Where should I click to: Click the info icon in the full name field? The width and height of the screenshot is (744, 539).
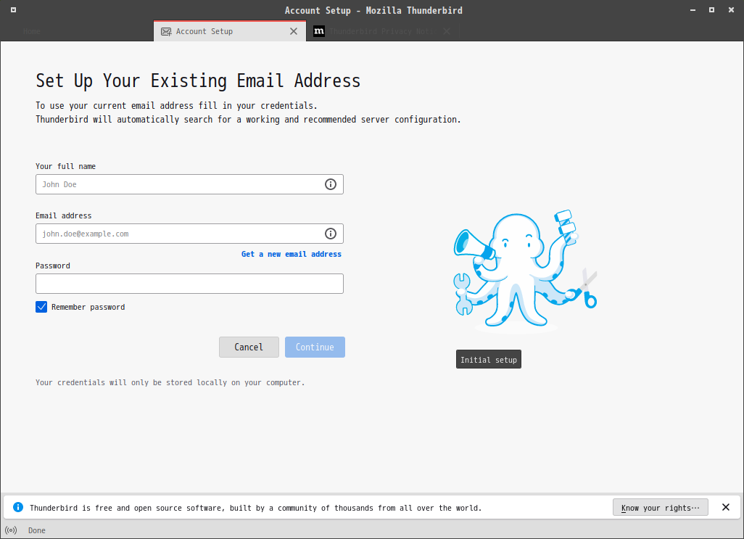coord(330,184)
